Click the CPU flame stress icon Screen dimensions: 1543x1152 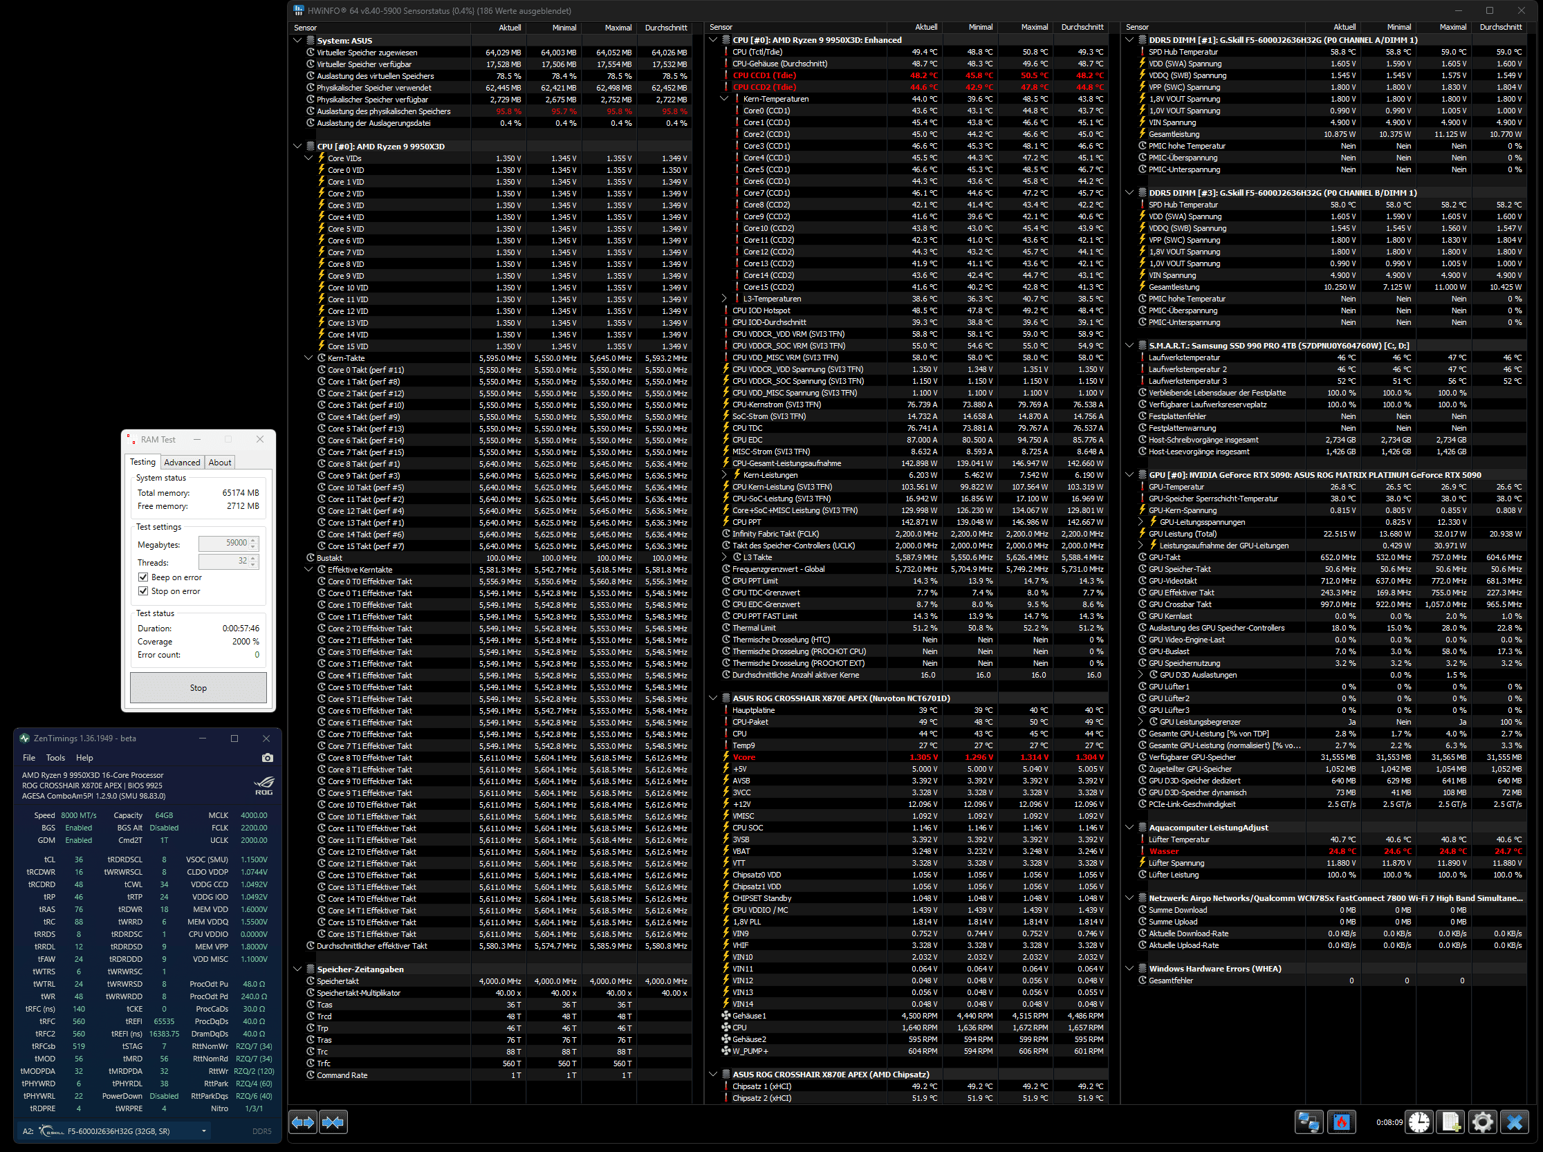coord(1341,1122)
